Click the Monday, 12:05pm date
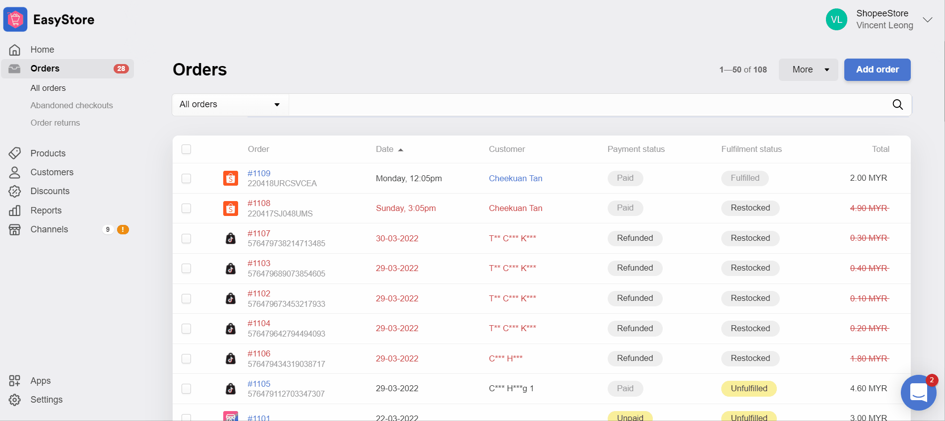This screenshot has height=421, width=945. tap(409, 178)
